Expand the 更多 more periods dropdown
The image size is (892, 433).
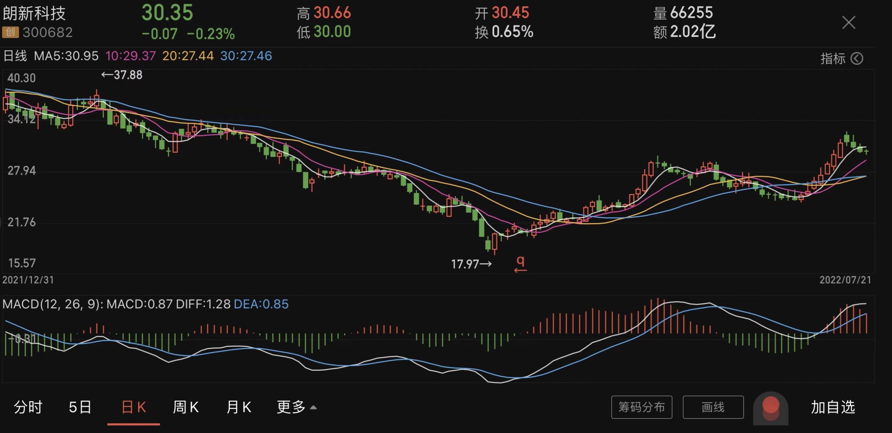297,407
